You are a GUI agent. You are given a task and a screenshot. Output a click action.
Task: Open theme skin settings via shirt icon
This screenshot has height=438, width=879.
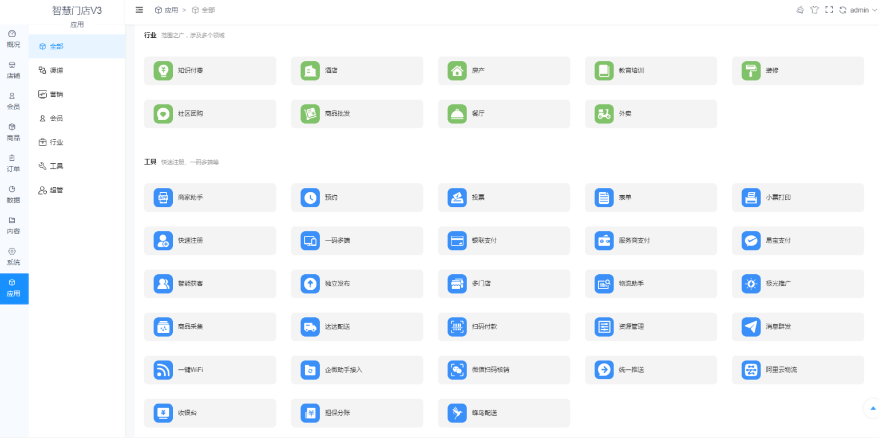pos(814,10)
